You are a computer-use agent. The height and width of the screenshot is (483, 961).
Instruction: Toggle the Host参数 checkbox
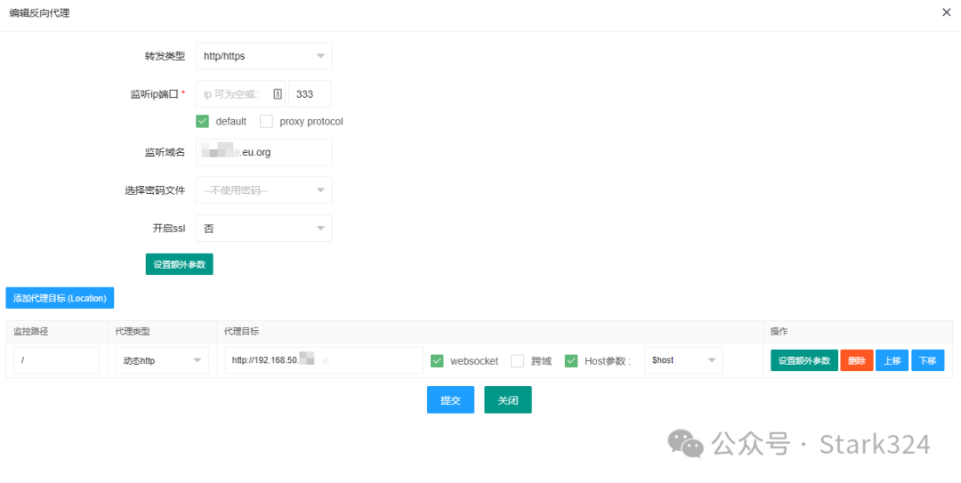[571, 361]
